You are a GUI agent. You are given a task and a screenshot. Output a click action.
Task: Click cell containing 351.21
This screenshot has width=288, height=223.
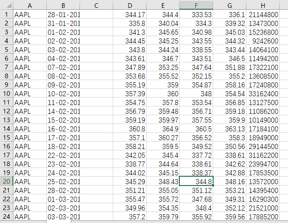130,190
